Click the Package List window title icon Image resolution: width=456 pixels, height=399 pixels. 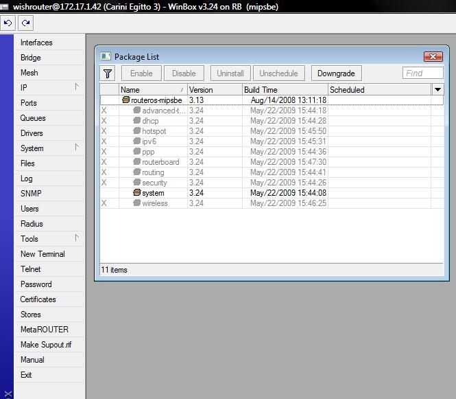[x=106, y=56]
